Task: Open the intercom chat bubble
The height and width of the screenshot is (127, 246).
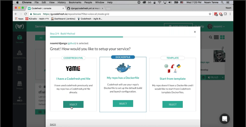Action: (224, 119)
